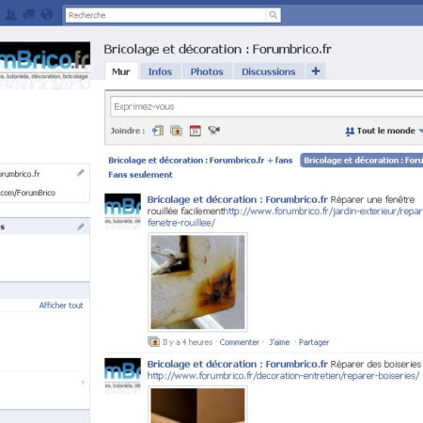Open the messages icon in top bar
Image resolution: width=423 pixels, height=423 pixels.
pyautogui.click(x=29, y=14)
